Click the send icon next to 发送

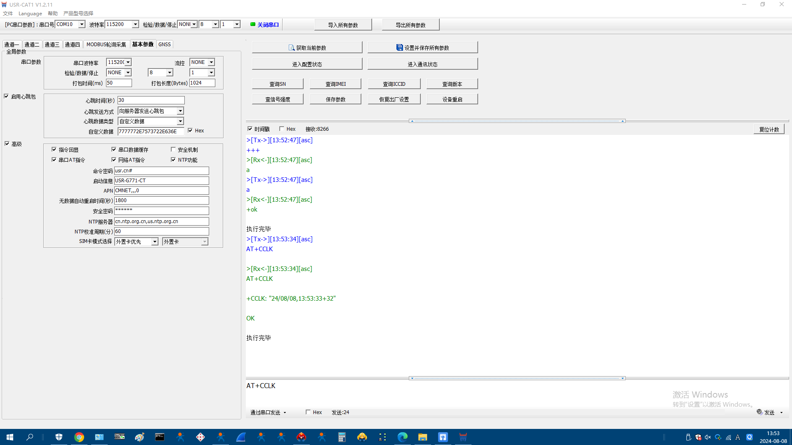[759, 412]
